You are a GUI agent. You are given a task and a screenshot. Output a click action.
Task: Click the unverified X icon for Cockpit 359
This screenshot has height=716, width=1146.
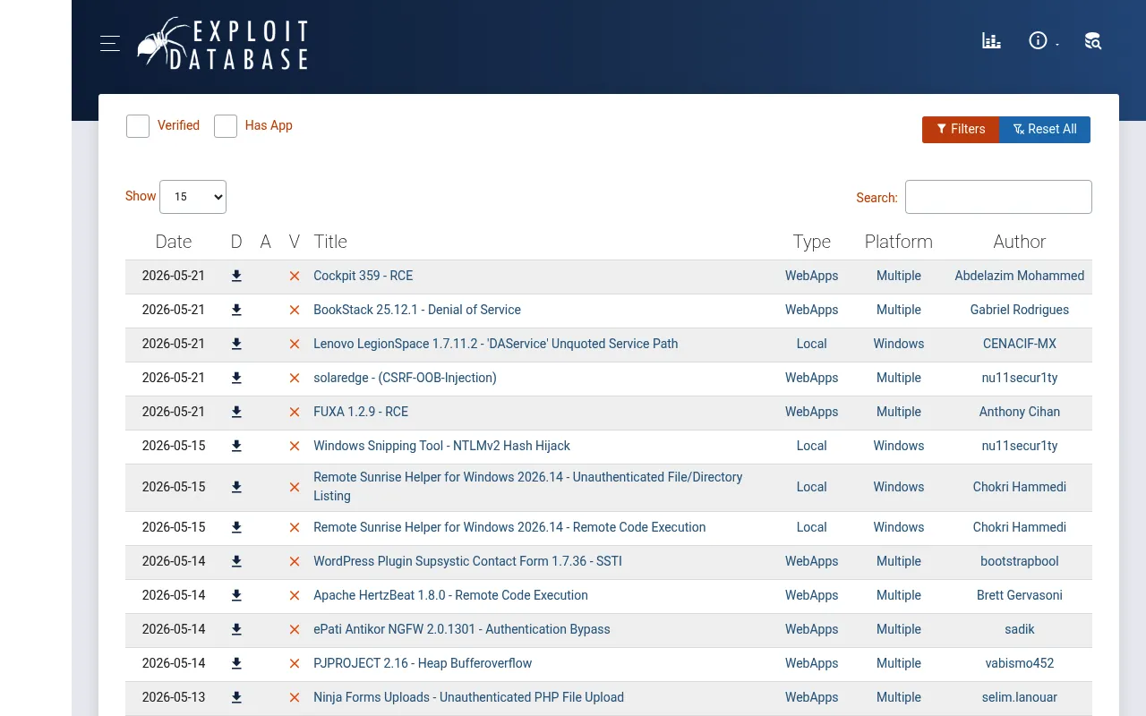(295, 277)
